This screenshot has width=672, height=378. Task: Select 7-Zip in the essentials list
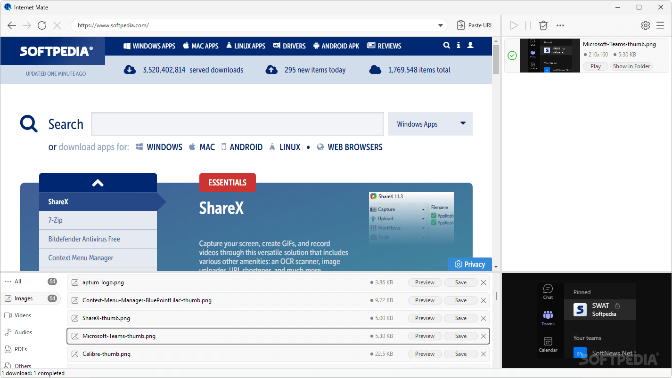tap(98, 220)
